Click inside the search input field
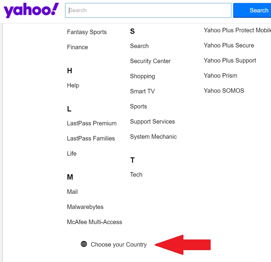This screenshot has height=262, width=271. pyautogui.click(x=148, y=10)
